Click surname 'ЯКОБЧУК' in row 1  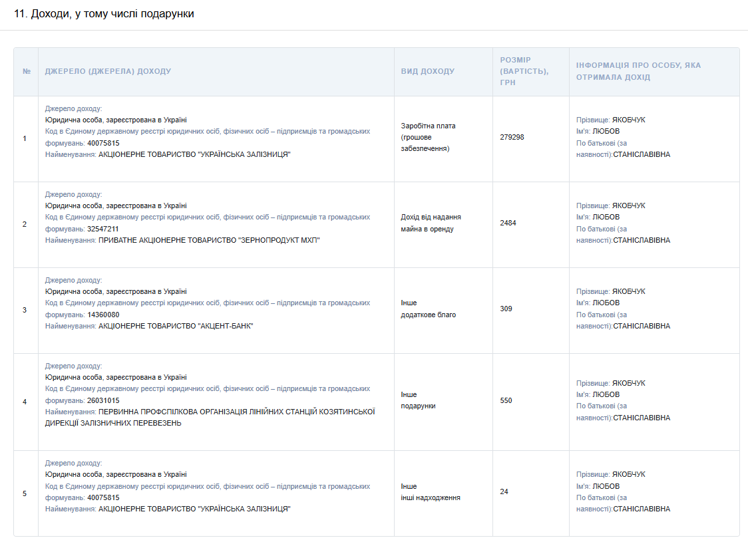point(628,120)
